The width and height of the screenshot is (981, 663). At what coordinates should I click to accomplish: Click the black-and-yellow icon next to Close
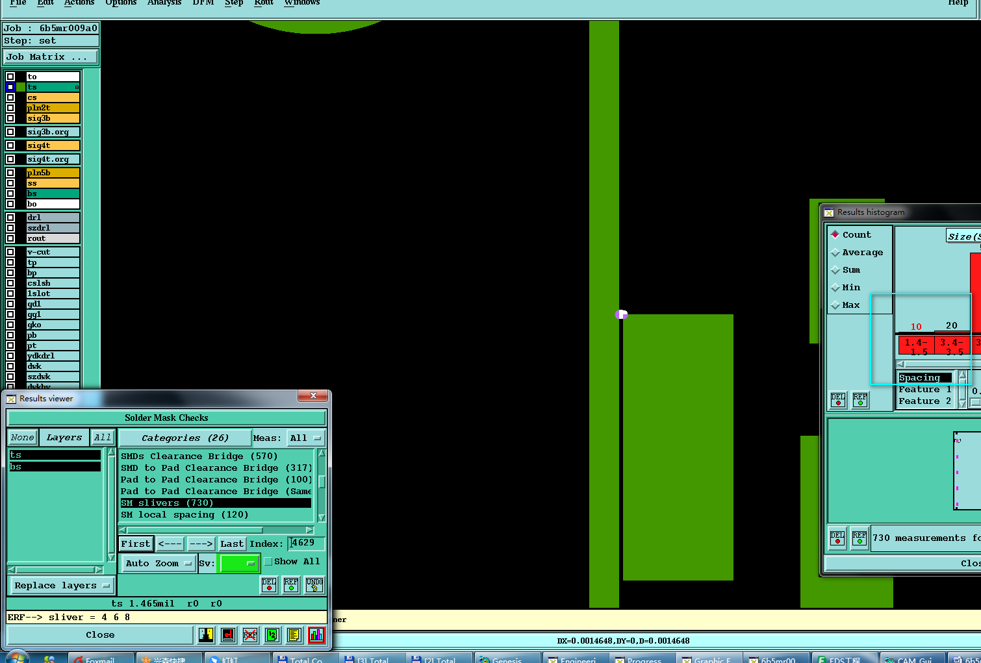point(206,635)
